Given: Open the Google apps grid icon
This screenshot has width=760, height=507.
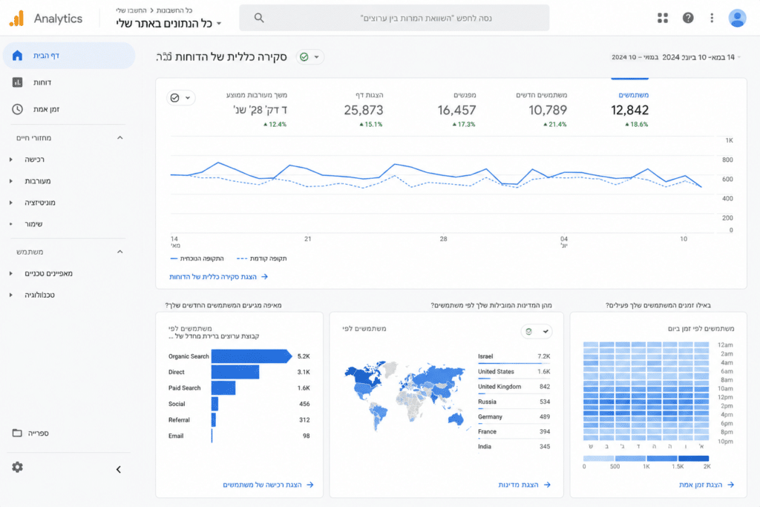Looking at the screenshot, I should point(663,18).
